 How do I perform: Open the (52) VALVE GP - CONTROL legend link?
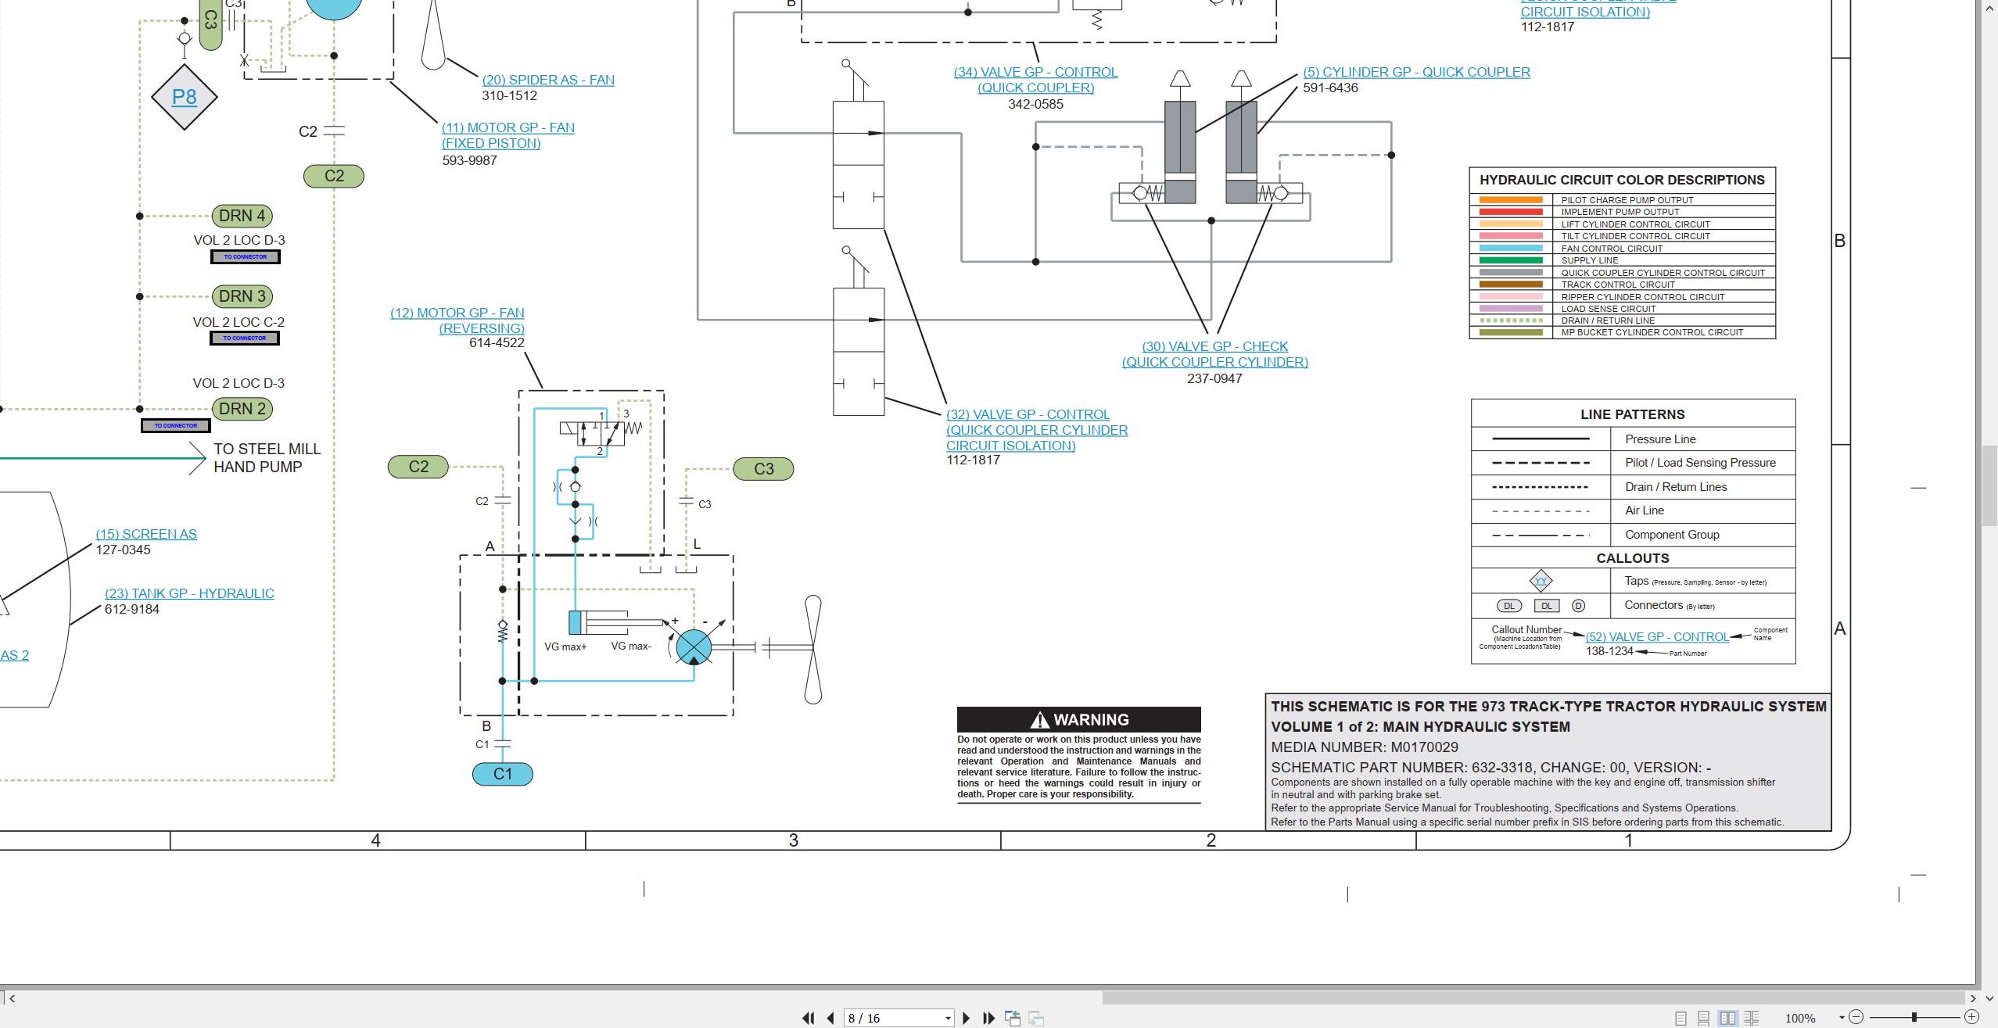coord(1657,637)
